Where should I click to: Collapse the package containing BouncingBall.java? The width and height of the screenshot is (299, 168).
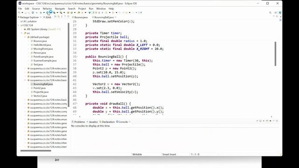click(25, 80)
